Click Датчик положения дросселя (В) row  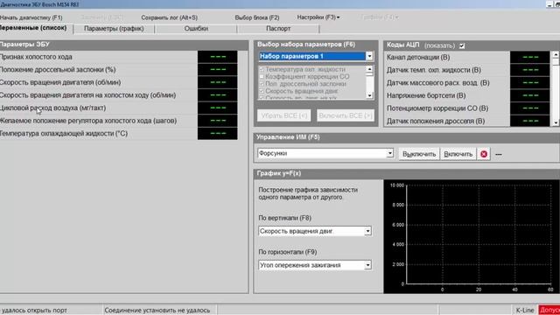tap(468, 121)
